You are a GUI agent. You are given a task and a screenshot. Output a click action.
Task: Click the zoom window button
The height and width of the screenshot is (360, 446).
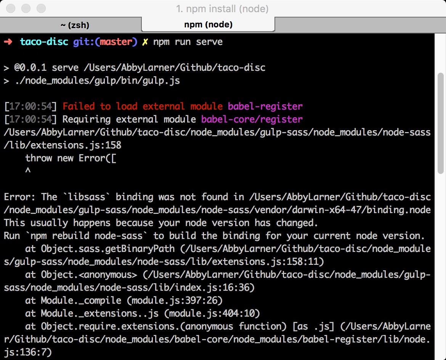41,8
